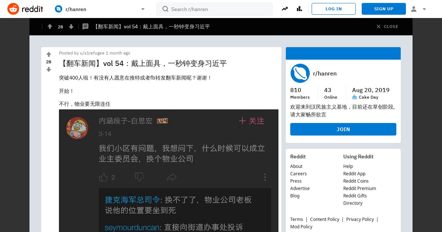Screen dimensions: 442x232
Task: Open the Reddit App footer link
Action: click(x=354, y=173)
